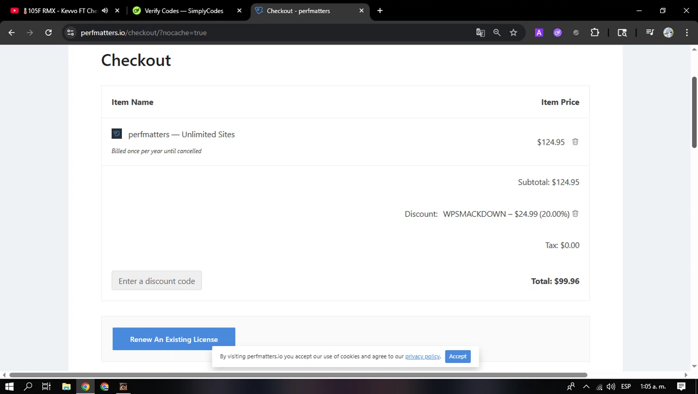Close the SimplyCodes tab
698x394 pixels.
point(239,10)
